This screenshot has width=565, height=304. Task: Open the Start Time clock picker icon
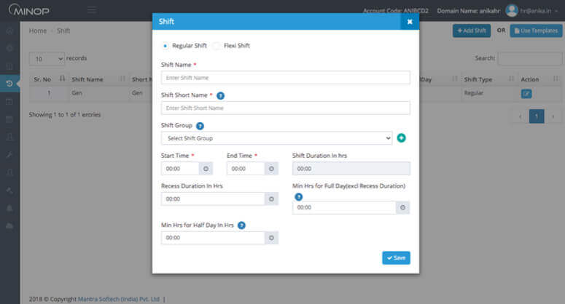pyautogui.click(x=206, y=169)
